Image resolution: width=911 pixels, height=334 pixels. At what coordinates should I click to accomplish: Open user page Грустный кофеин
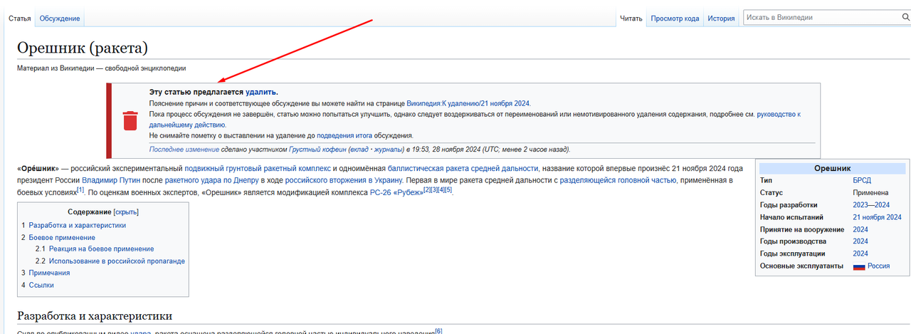[317, 150]
